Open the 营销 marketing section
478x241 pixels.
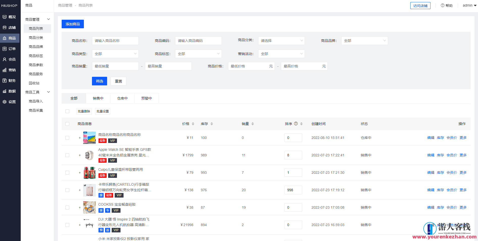tap(10, 70)
